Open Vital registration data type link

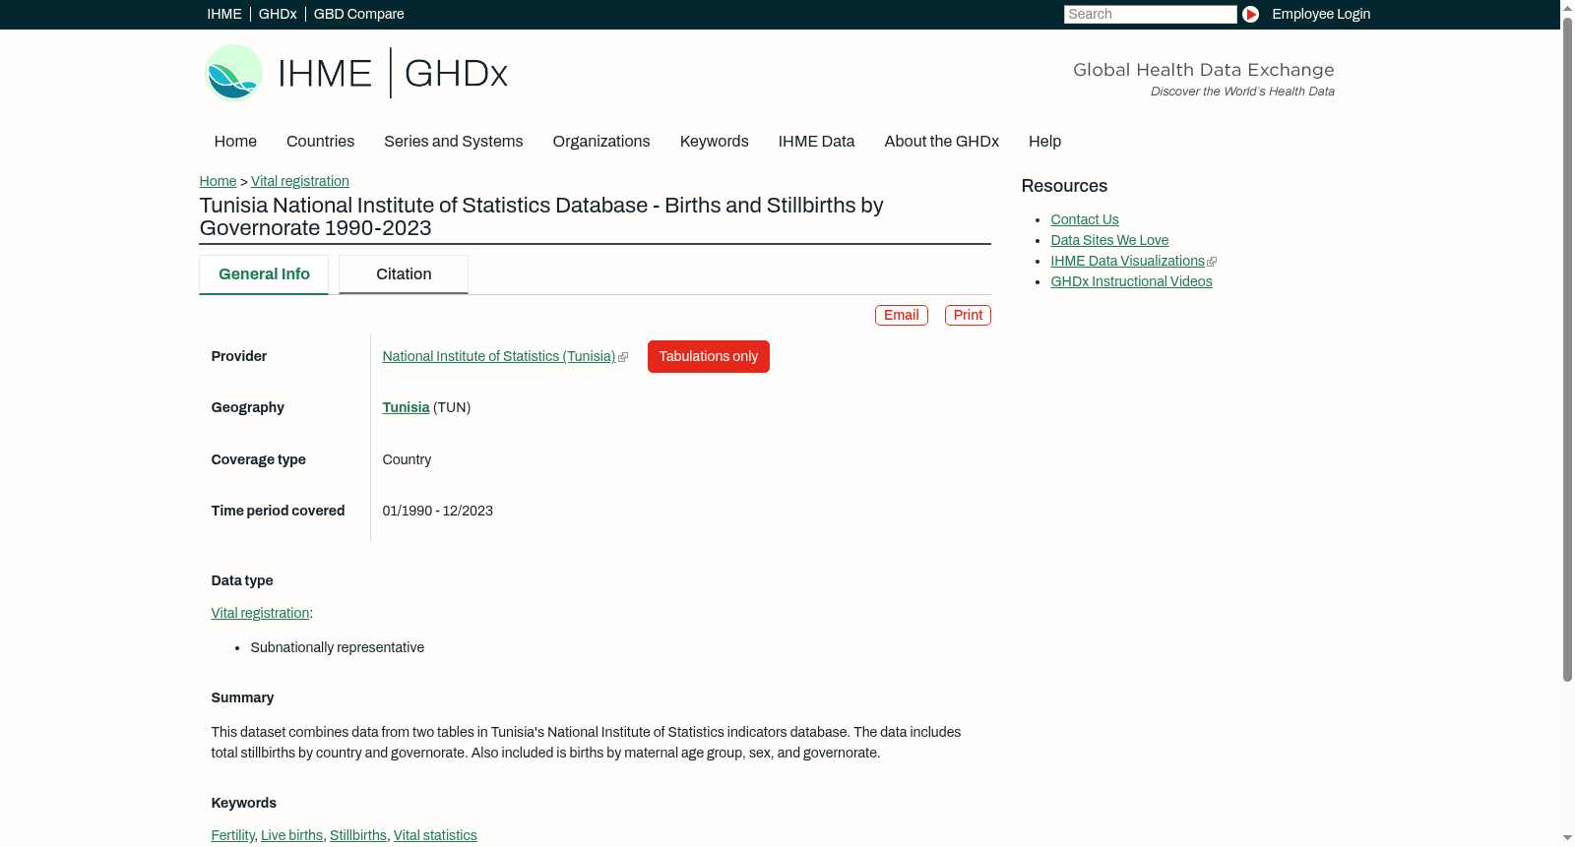[x=260, y=613]
